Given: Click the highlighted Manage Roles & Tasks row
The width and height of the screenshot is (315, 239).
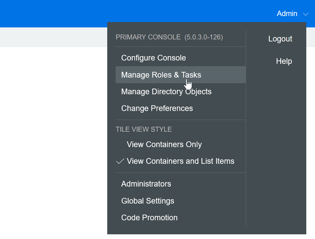Looking at the screenshot, I should [161, 75].
